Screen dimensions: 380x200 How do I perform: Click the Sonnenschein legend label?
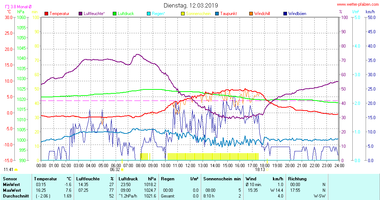[x=199, y=14]
